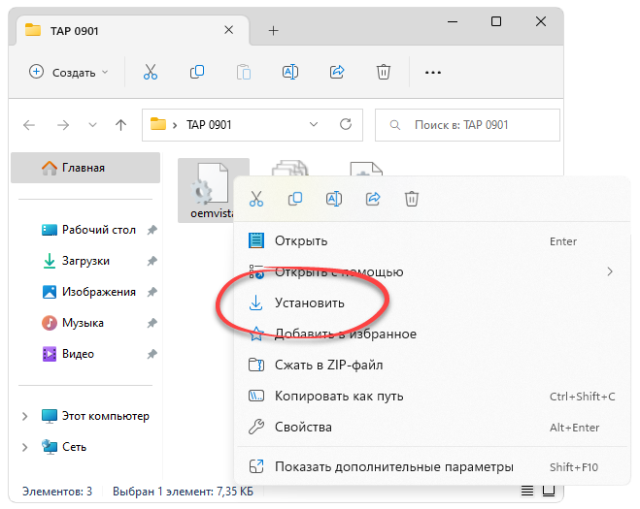
Task: Open Загрузки in the sidebar
Action: pos(85,261)
